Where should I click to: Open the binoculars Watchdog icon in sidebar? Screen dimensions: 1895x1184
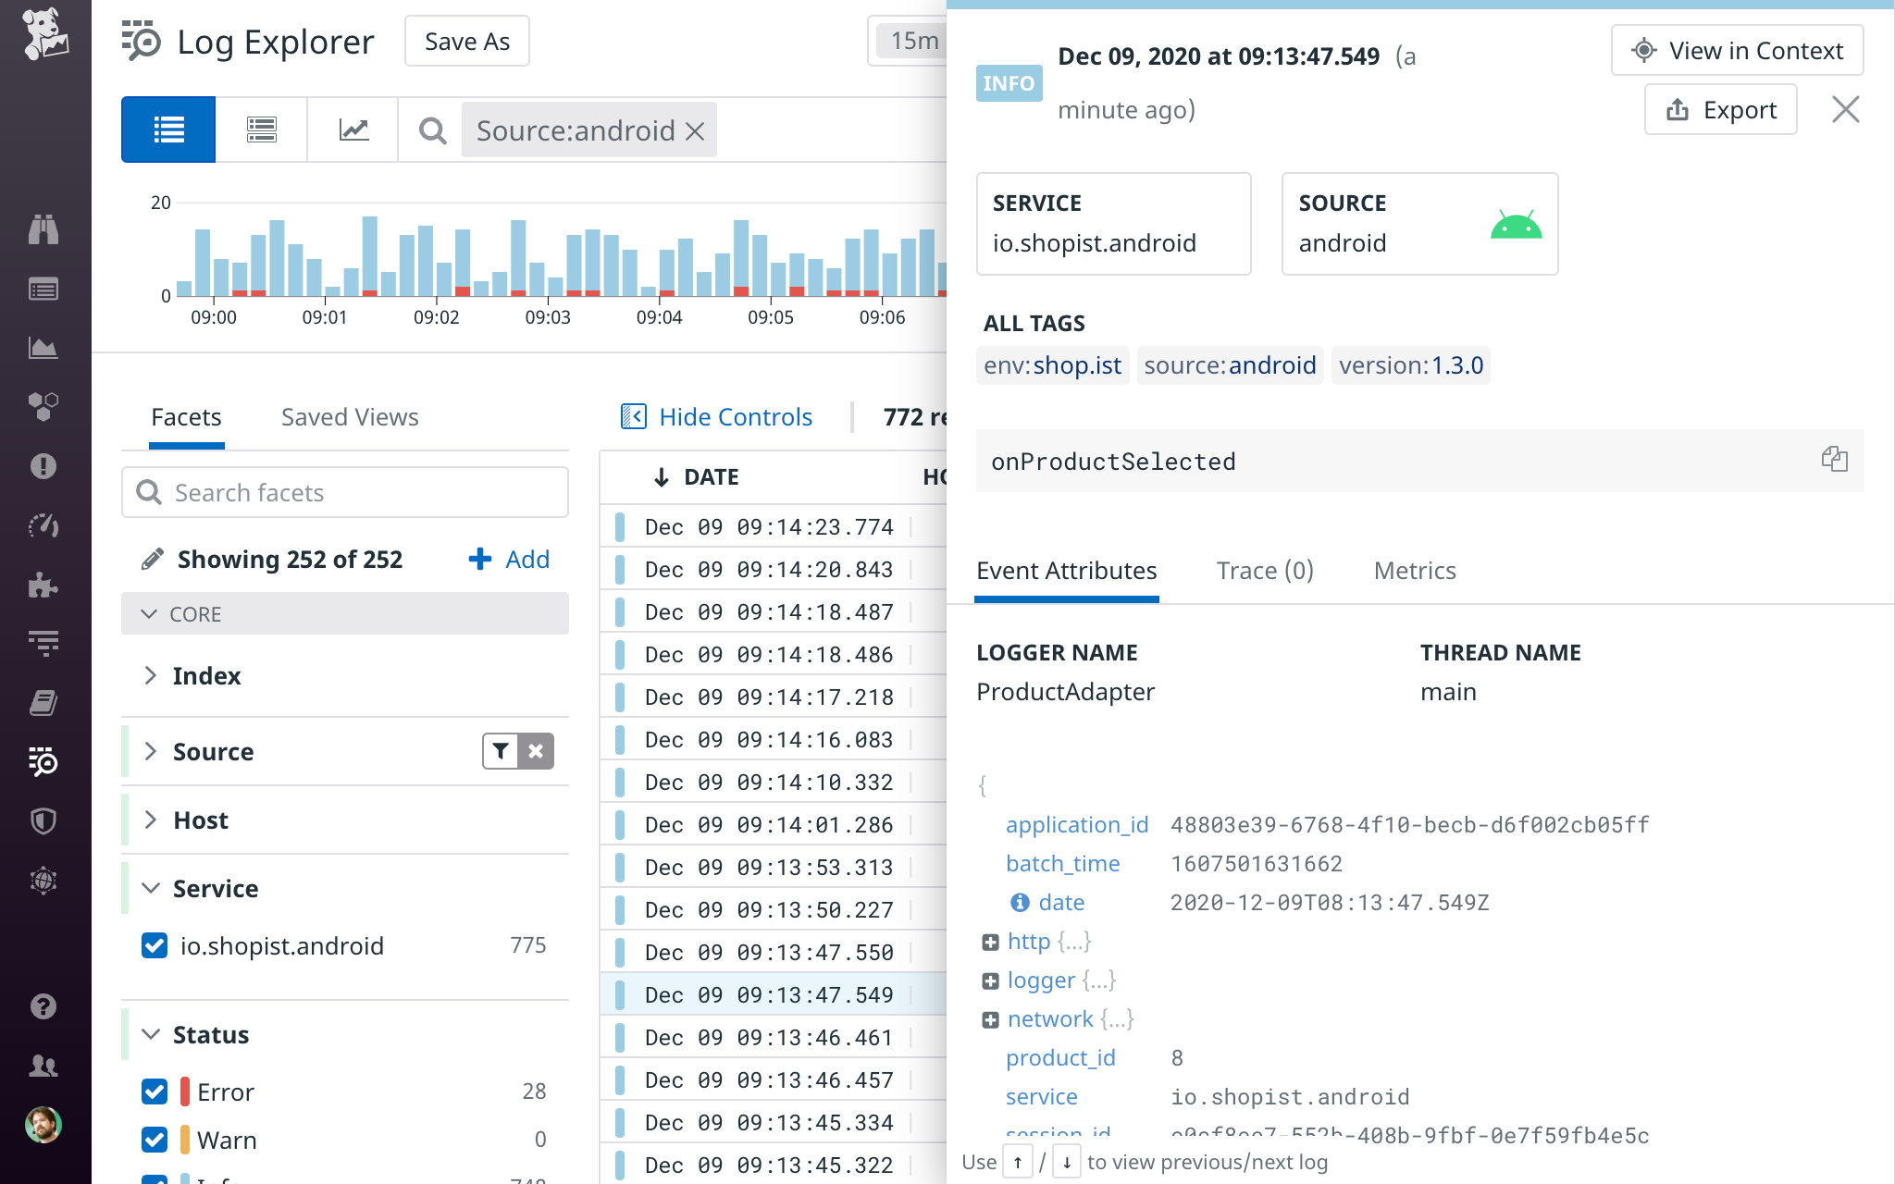tap(43, 229)
